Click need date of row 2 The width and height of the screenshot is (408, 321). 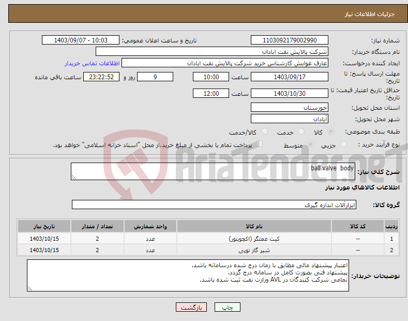pyautogui.click(x=44, y=250)
